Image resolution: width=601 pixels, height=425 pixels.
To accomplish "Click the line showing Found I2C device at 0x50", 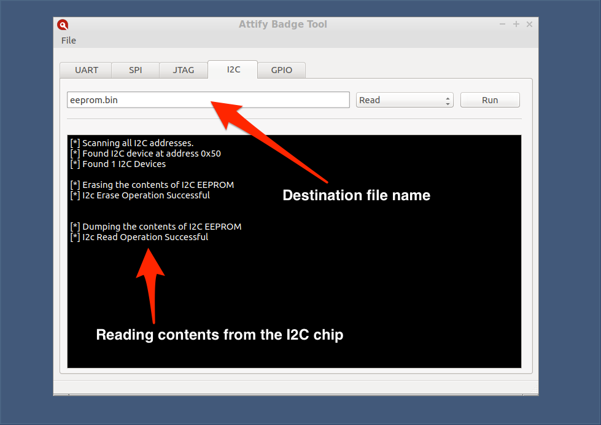I will click(x=145, y=154).
